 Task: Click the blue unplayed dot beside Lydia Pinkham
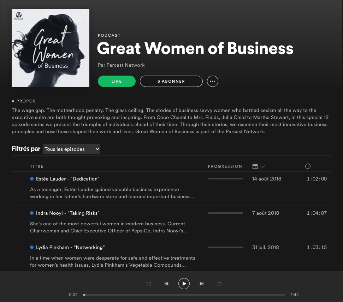(x=32, y=247)
